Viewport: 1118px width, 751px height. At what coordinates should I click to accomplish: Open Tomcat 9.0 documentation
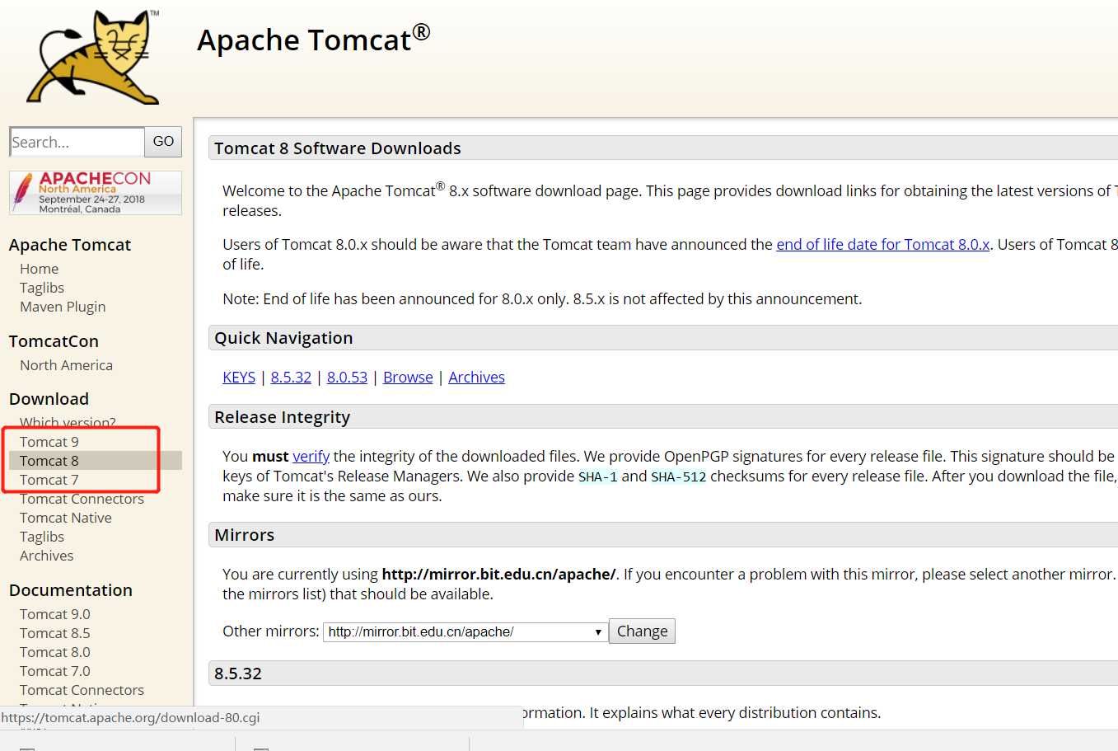click(55, 614)
